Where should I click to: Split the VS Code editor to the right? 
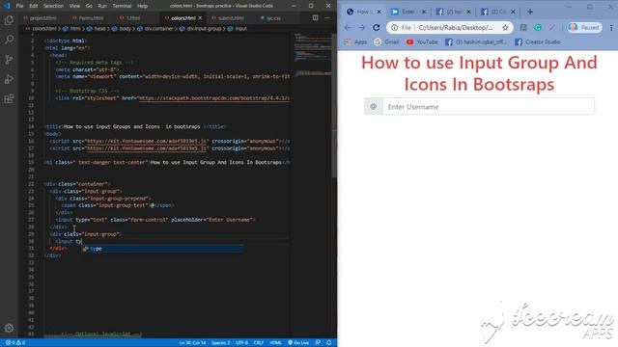(x=316, y=17)
